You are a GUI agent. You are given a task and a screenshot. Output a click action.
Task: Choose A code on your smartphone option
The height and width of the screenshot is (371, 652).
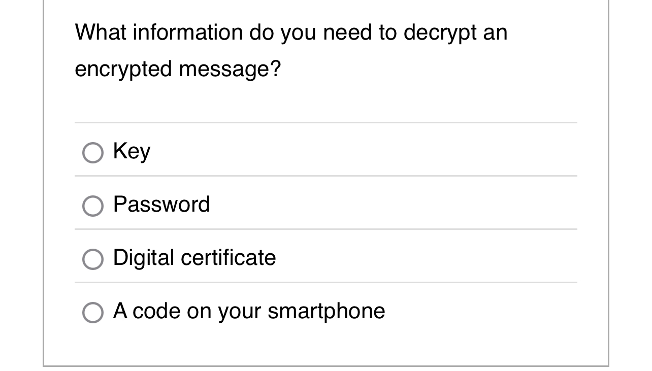click(92, 312)
